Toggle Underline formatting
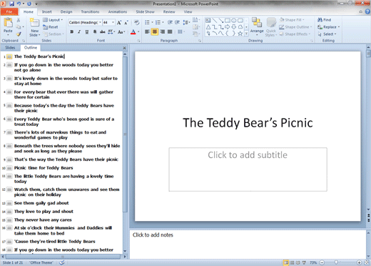The height and width of the screenshot is (266, 371). tap(87, 31)
